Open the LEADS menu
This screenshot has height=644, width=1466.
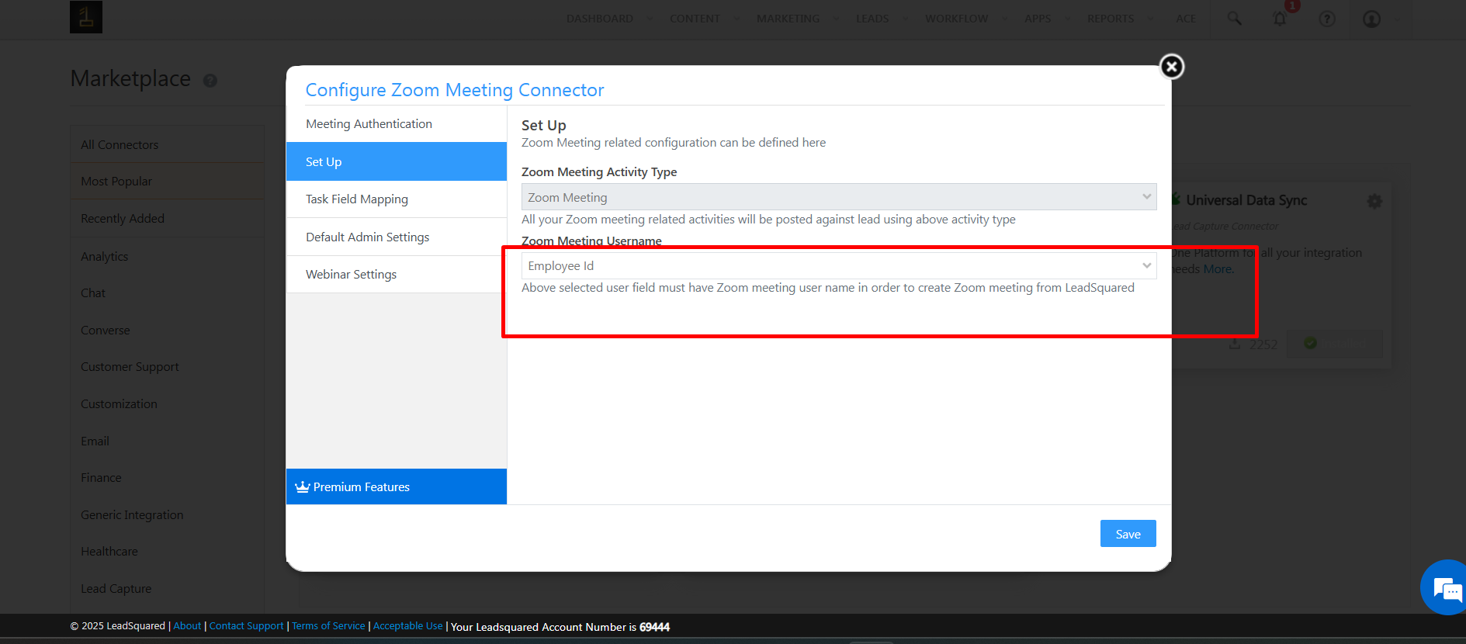872,19
